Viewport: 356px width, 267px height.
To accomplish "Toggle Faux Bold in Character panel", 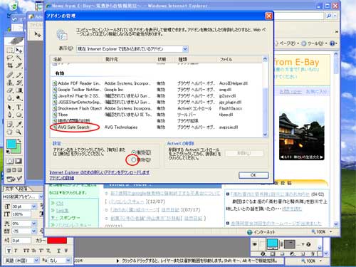I will pos(9,251).
